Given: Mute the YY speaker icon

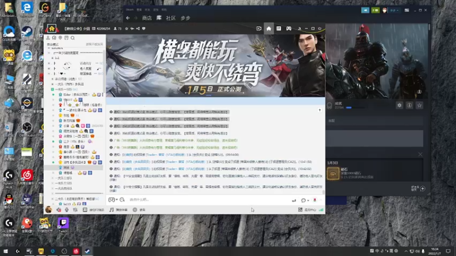Looking at the screenshot, I should pos(59,209).
